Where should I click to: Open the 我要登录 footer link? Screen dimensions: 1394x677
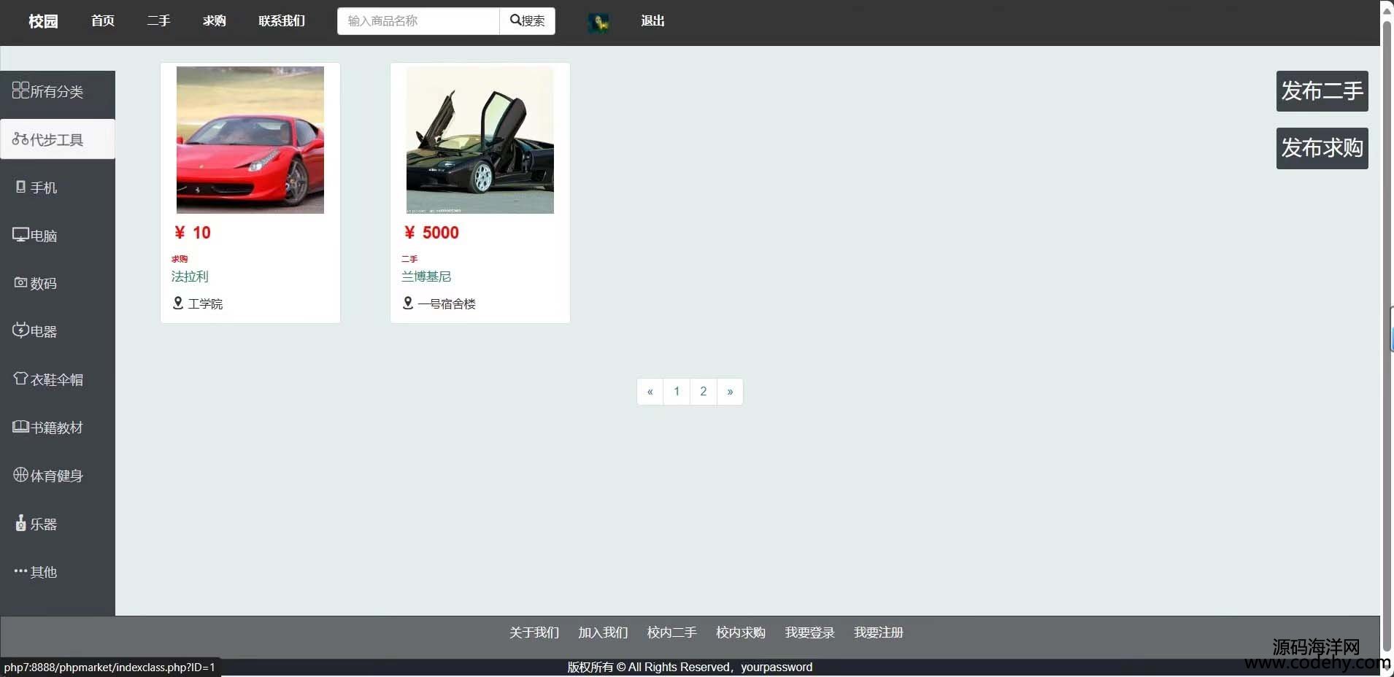pos(810,632)
